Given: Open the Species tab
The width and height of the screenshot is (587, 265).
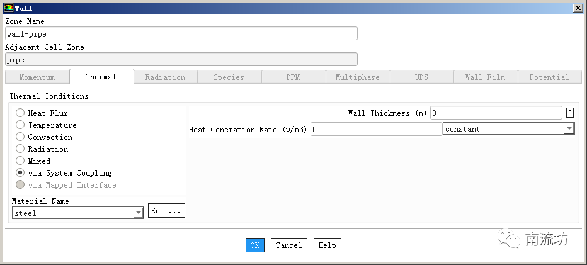Looking at the screenshot, I should click(229, 77).
